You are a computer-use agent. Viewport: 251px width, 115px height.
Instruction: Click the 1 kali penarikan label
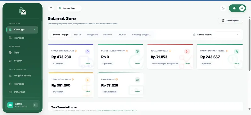pos(109,92)
